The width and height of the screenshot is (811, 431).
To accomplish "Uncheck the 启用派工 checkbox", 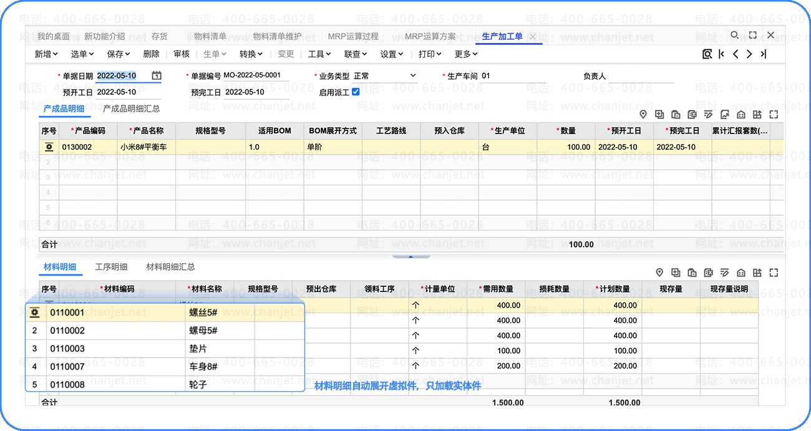I will (356, 92).
